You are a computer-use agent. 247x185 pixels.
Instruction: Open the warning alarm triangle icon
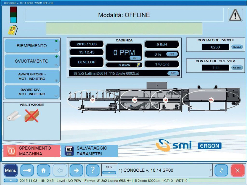coord(235,15)
